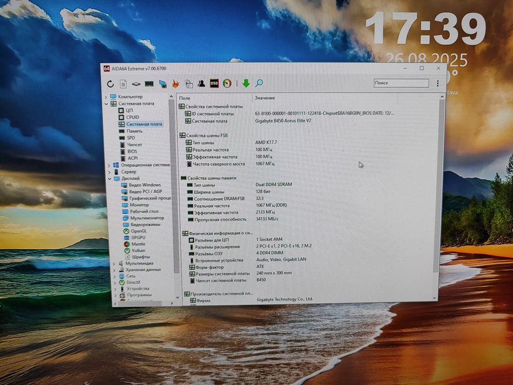The width and height of the screenshot is (513, 385).
Task: Open Графический процессор tree item
Action: click(x=150, y=198)
